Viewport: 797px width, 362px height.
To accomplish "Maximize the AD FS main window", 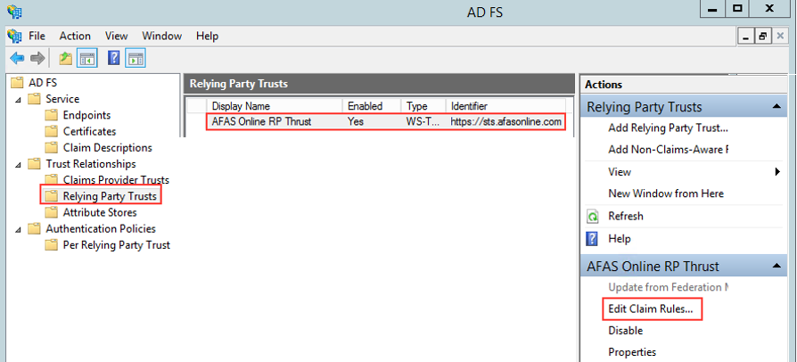I will pos(737,8).
